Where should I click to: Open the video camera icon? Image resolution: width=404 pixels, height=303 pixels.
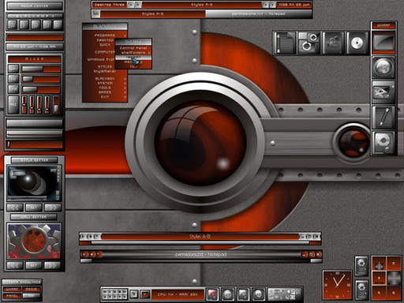[x=333, y=43]
